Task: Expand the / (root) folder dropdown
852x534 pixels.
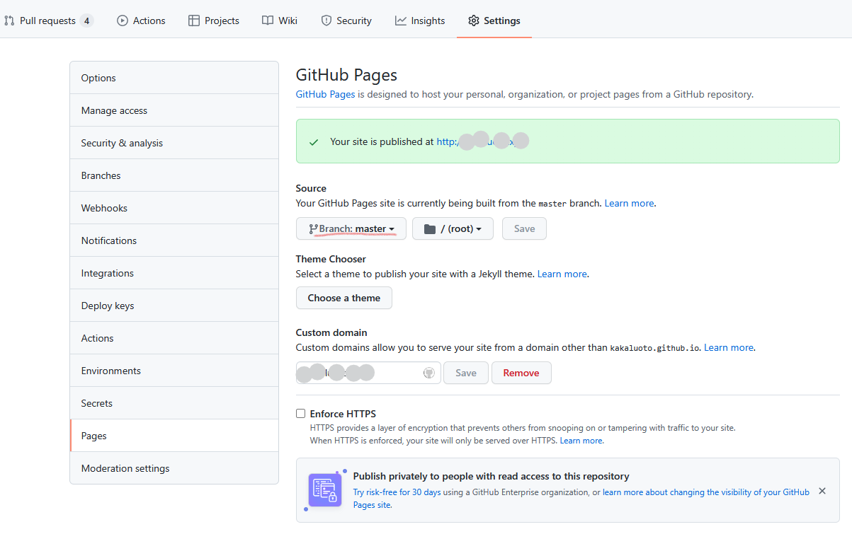Action: (453, 228)
